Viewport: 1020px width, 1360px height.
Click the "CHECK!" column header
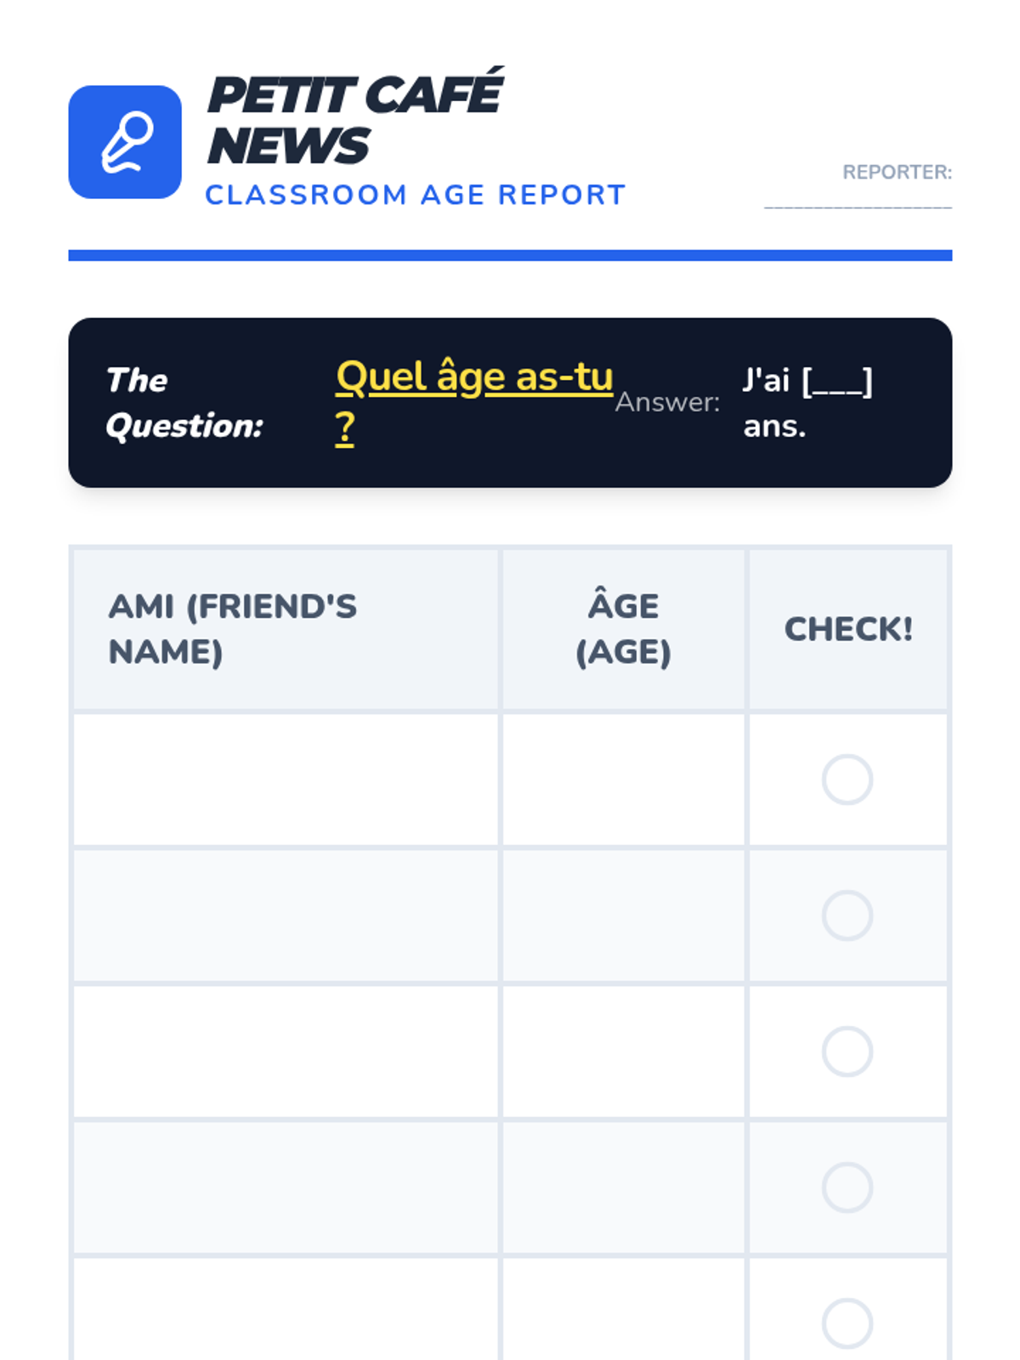[847, 629]
